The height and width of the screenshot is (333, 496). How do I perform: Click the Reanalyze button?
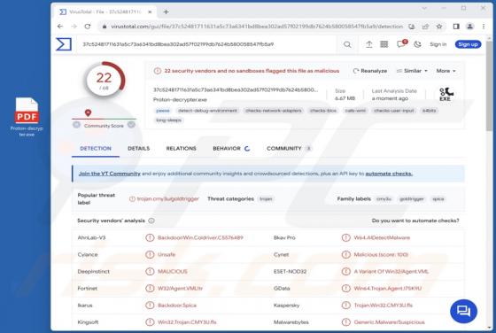pos(370,71)
